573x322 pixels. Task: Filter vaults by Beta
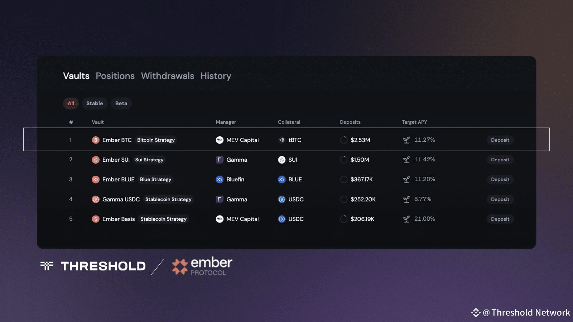(x=121, y=103)
